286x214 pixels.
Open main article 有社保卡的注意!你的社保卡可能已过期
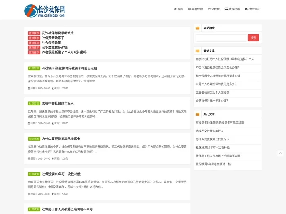(x=69, y=68)
